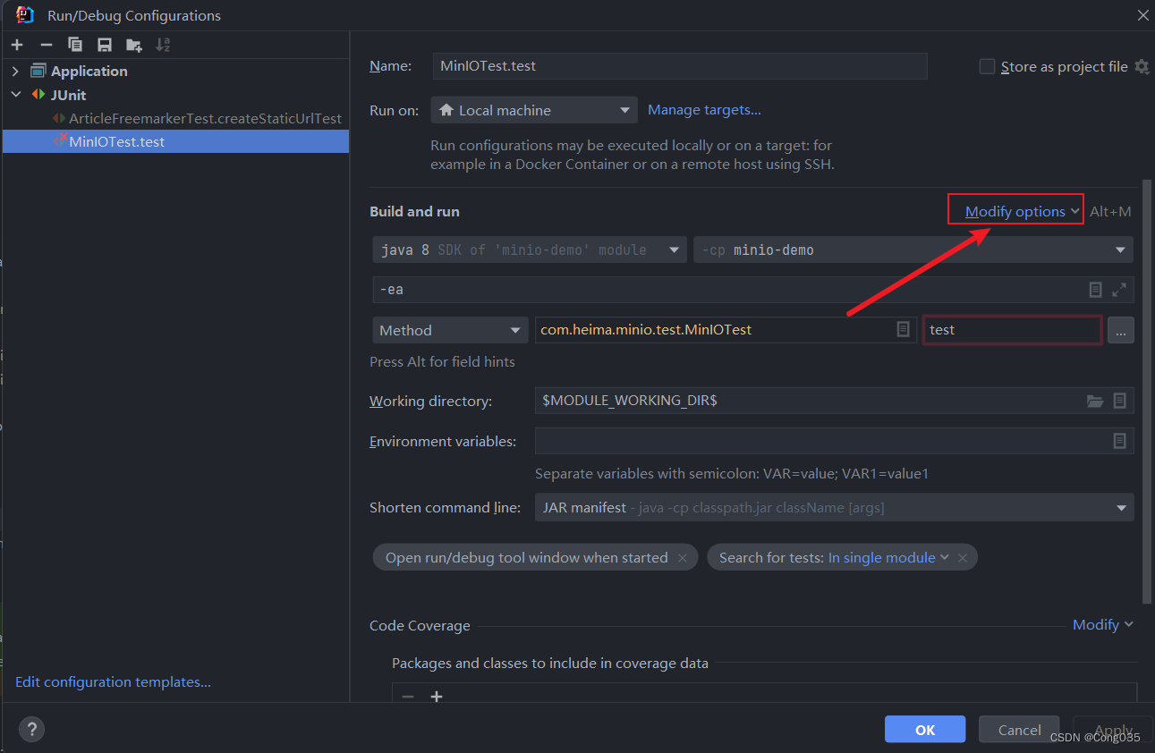Save the current configuration

pyautogui.click(x=105, y=44)
